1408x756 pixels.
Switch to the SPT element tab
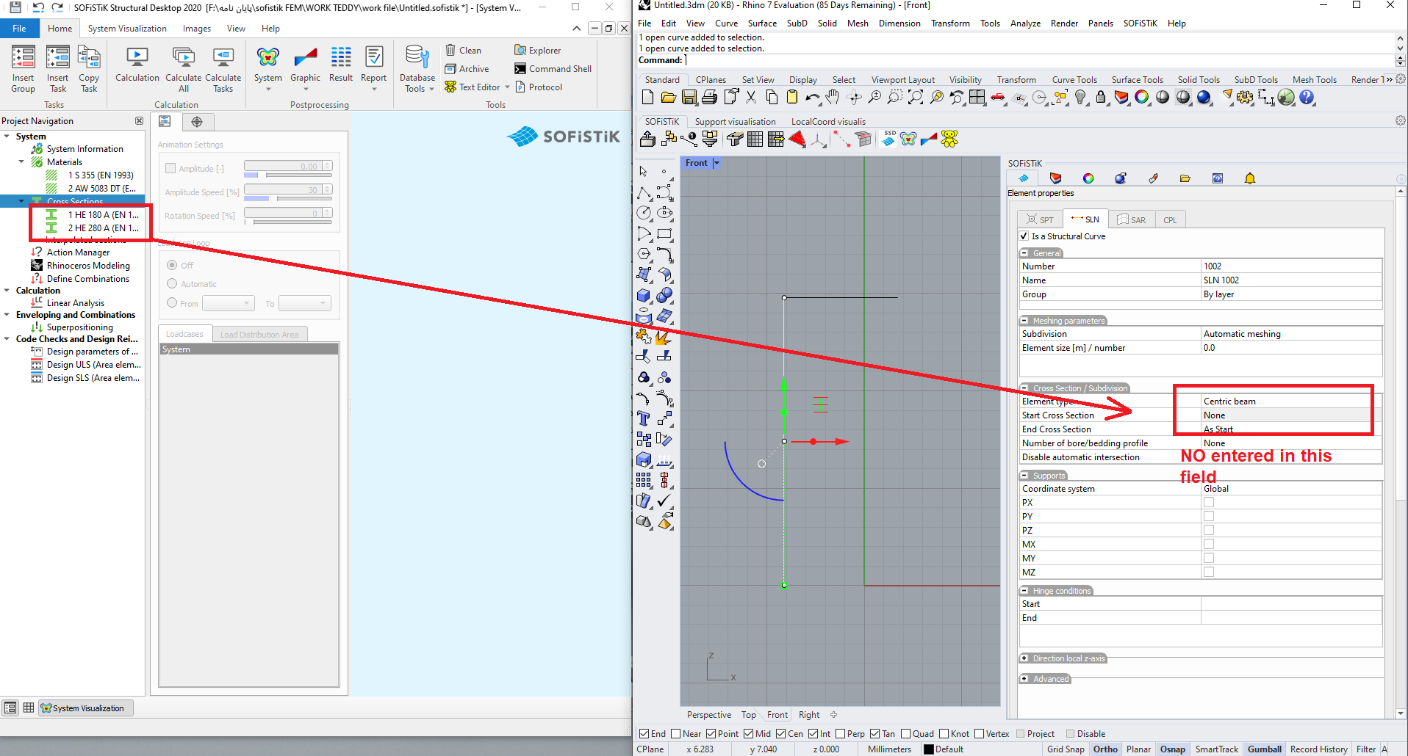(x=1040, y=219)
